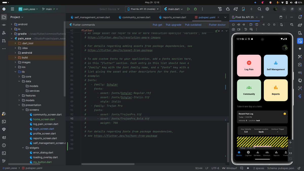Open Home tab in app bottom navigation
The width and height of the screenshot is (304, 171).
239,154
